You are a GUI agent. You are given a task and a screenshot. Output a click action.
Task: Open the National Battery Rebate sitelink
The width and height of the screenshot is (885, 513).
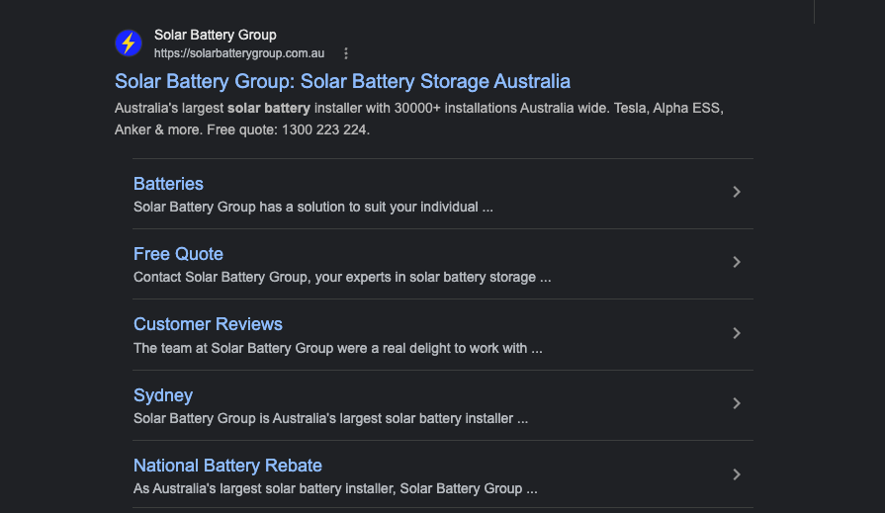click(x=227, y=465)
